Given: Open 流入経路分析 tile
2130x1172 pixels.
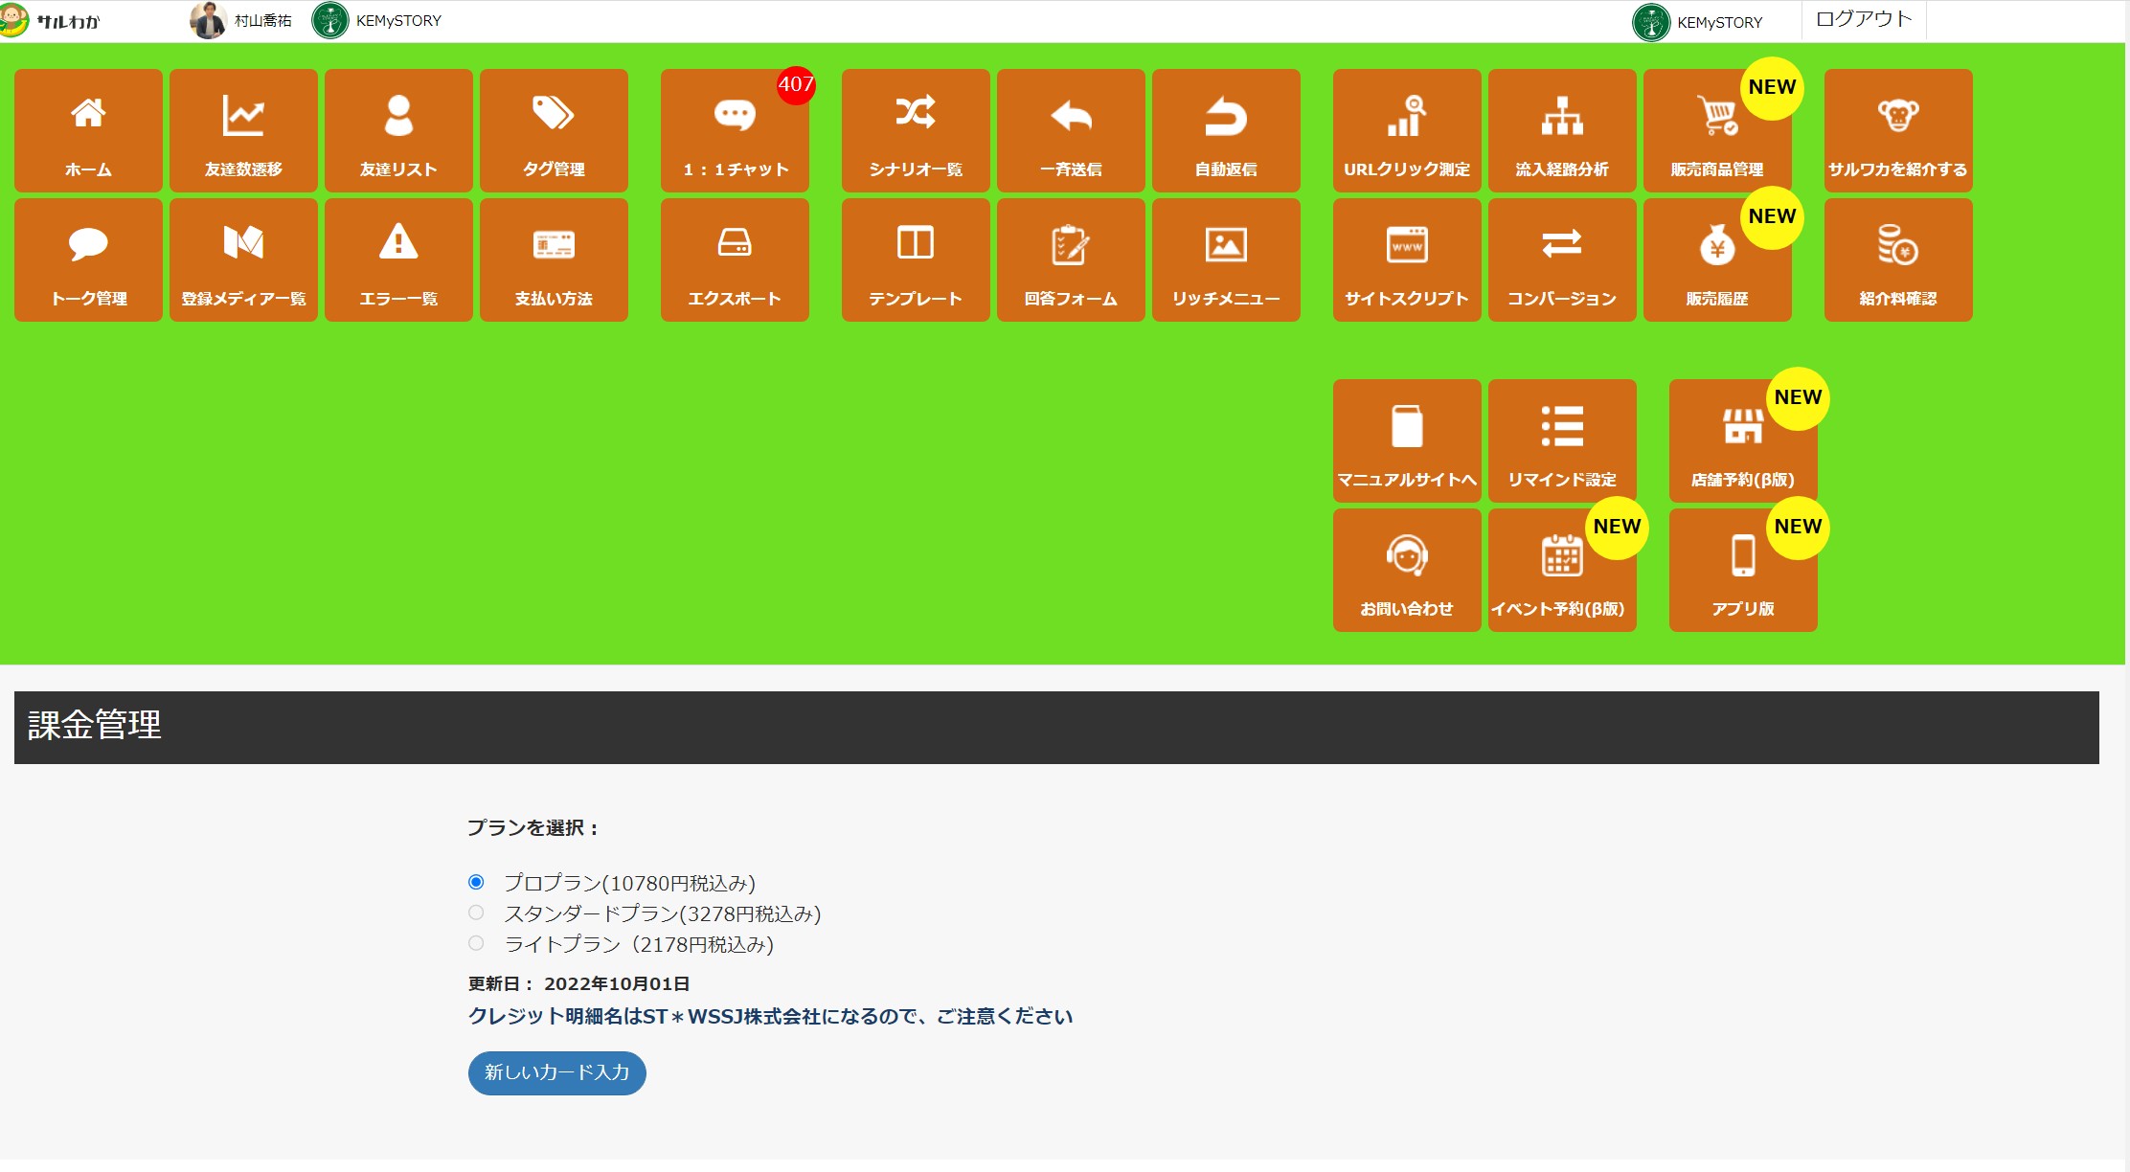Looking at the screenshot, I should pyautogui.click(x=1562, y=130).
